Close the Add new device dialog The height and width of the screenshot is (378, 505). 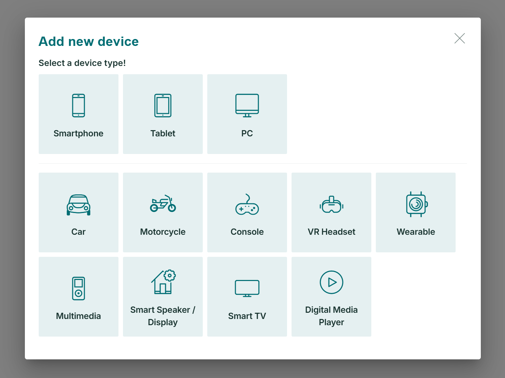[x=459, y=38]
